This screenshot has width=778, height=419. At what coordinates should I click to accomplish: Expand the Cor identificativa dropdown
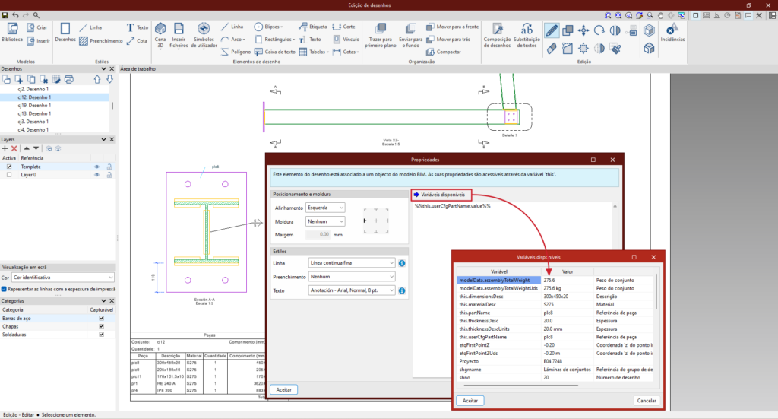click(x=63, y=278)
